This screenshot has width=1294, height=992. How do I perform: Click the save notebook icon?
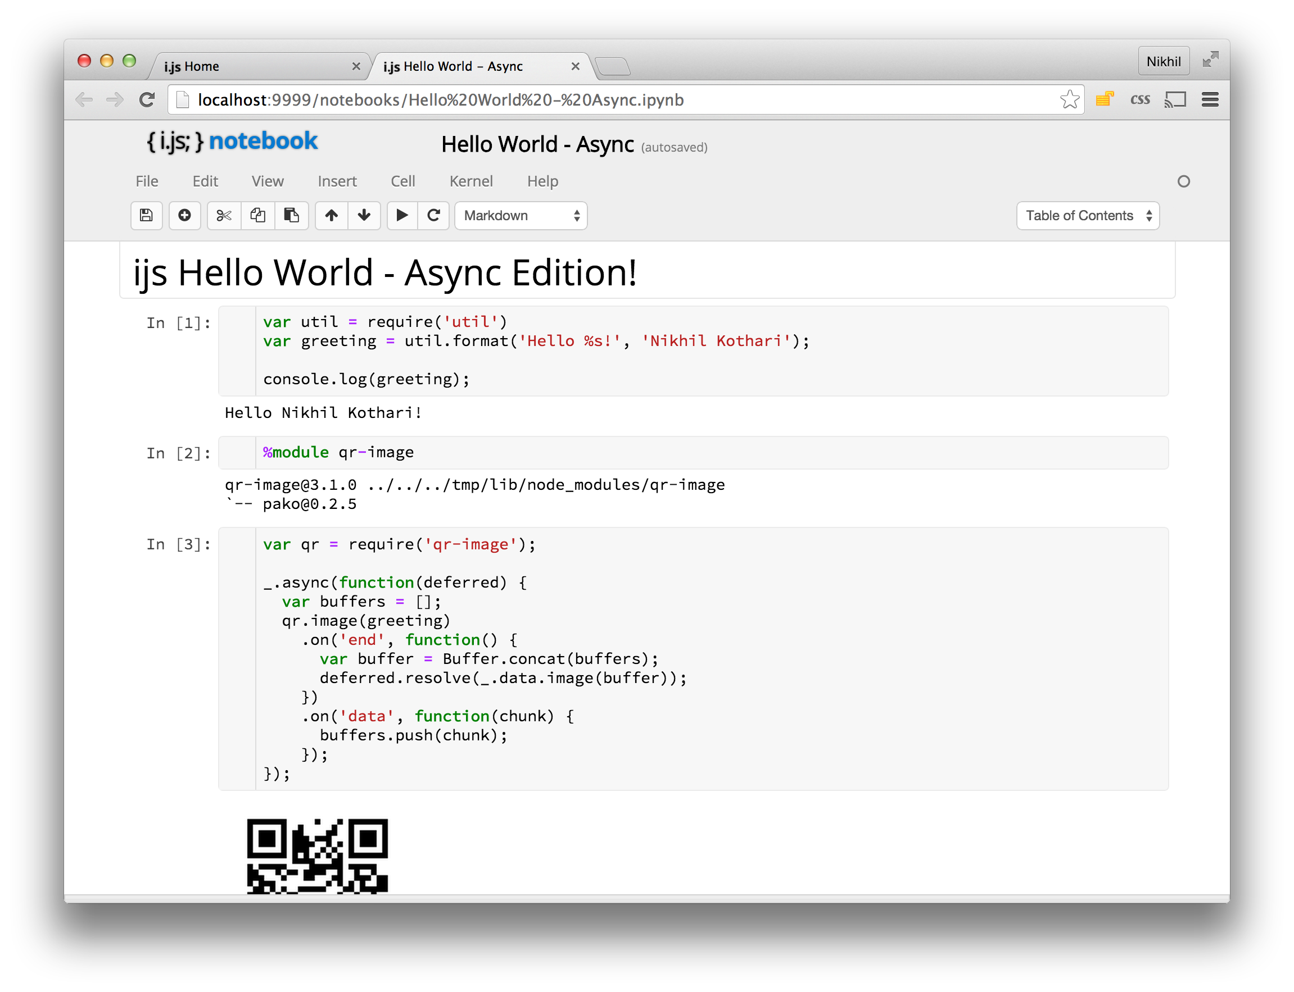coord(146,216)
